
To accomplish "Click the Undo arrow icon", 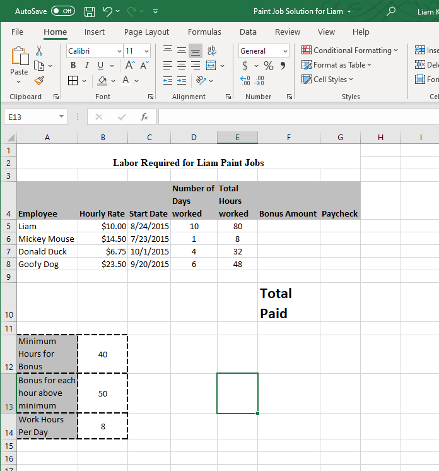I will (x=107, y=11).
